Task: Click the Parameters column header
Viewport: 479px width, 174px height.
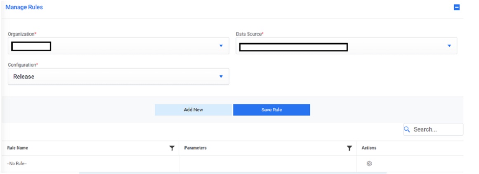Action: pyautogui.click(x=196, y=148)
